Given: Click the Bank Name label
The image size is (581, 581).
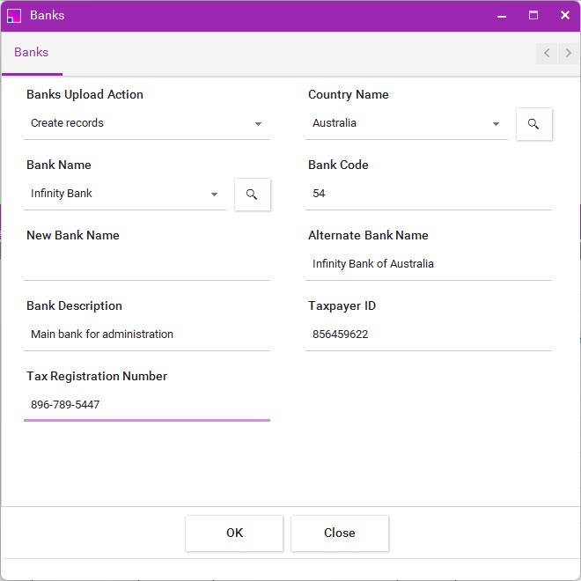Looking at the screenshot, I should [59, 165].
